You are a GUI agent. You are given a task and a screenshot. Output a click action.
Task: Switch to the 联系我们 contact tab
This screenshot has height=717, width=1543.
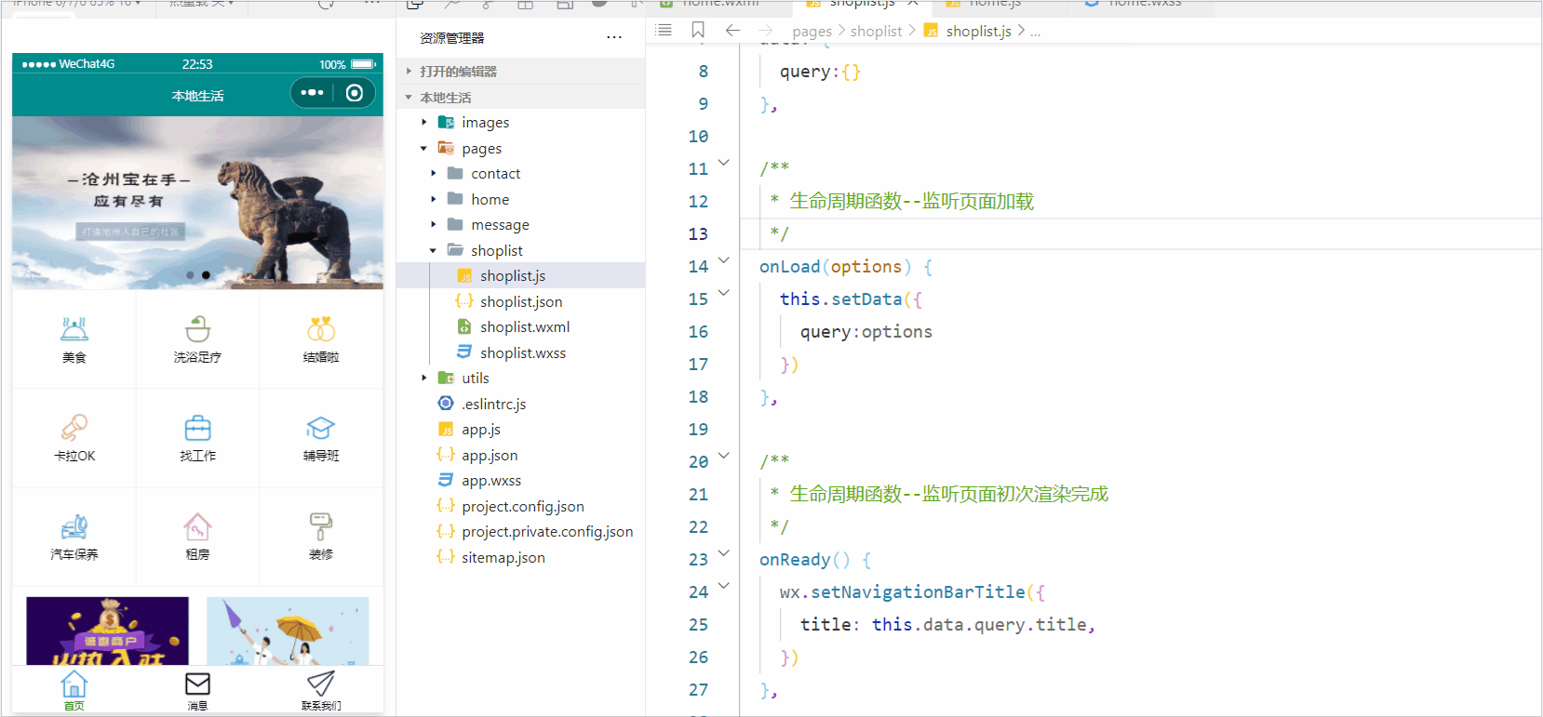point(321,691)
